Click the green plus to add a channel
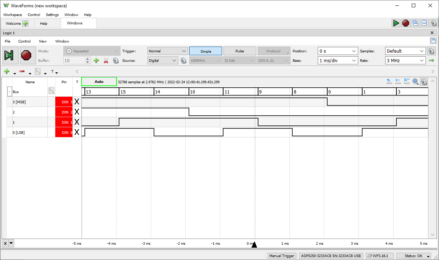Image resolution: width=439 pixels, height=260 pixels. [x=7, y=71]
